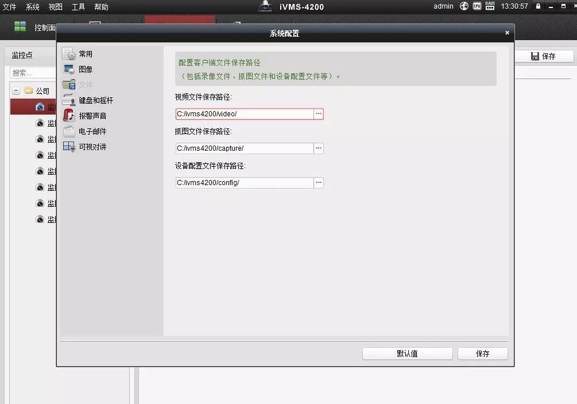Click the search box under 监控点

tap(33, 73)
